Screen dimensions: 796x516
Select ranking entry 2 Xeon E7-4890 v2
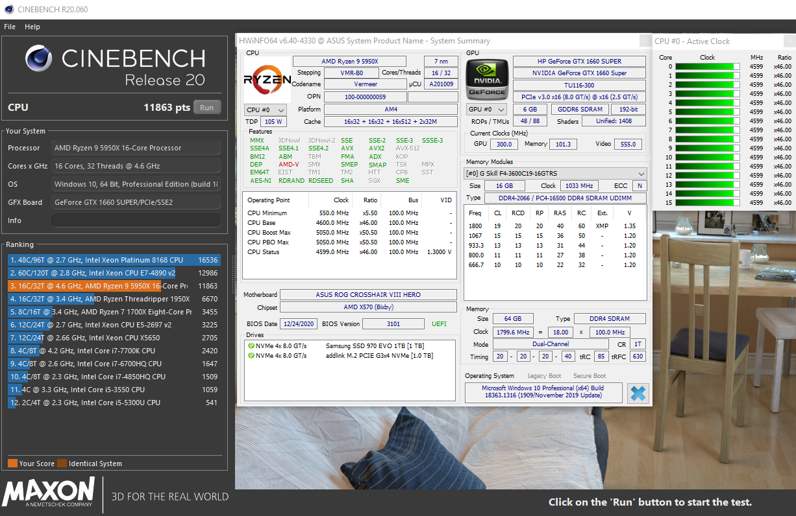click(x=114, y=273)
